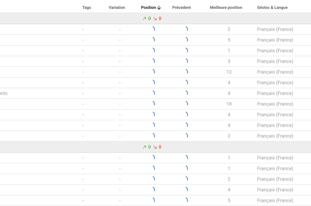Click Position loading spinner in the 'ants' row
Viewport: 311px width, 206px height.
[154, 93]
